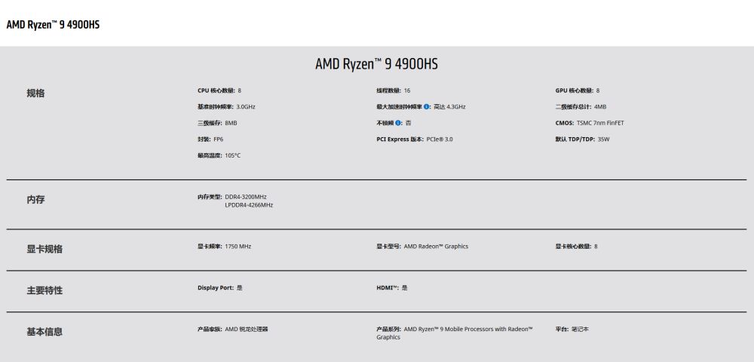Select the 基本信息 section heading
754x362 pixels.
pyautogui.click(x=44, y=332)
